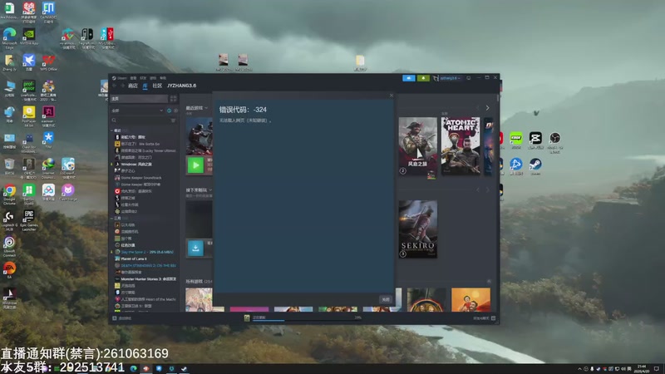Open the Atomic Heart game cover

click(461, 146)
